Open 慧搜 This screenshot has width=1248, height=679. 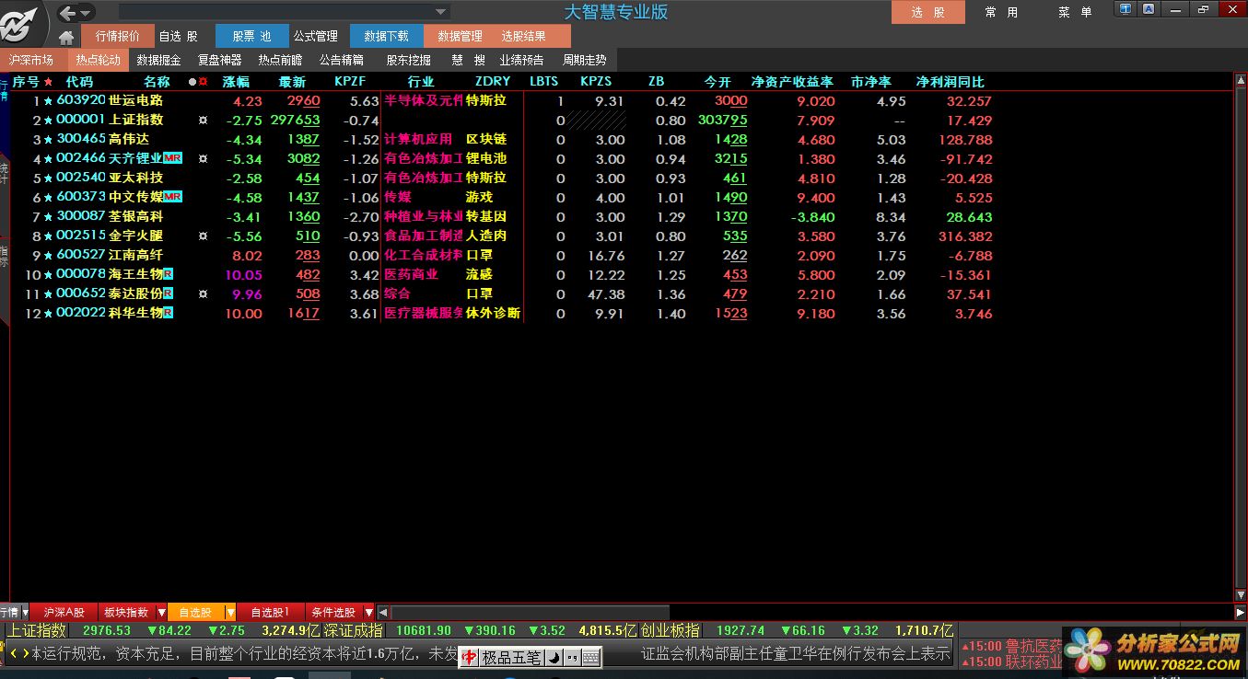[x=468, y=60]
